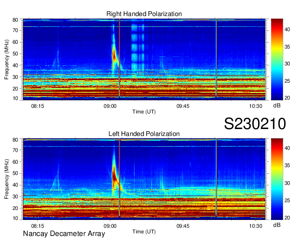Select the "S230210" observation label
Viewport: 295px width, 239px height.
[x=255, y=124]
